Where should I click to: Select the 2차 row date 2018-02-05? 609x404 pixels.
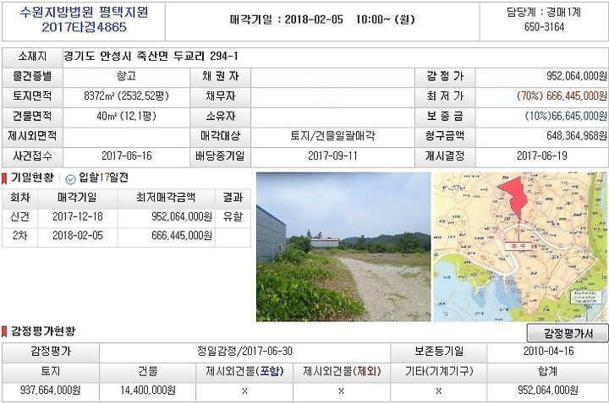click(78, 236)
